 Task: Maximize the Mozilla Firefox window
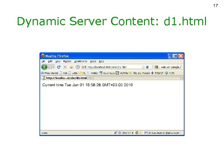point(175,56)
